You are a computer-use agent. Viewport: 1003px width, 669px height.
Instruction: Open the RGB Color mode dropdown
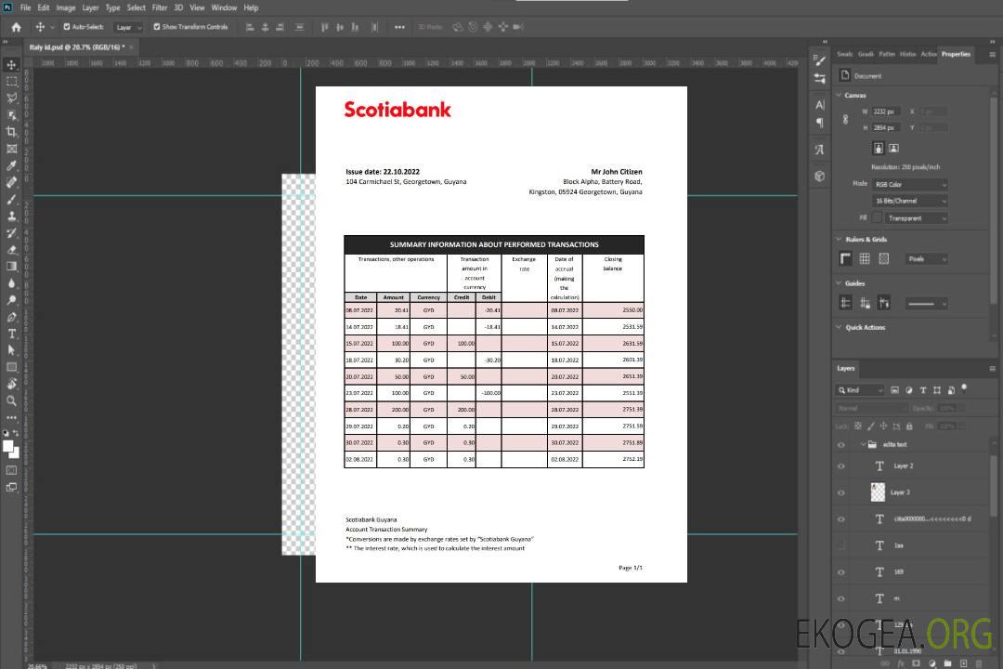pyautogui.click(x=910, y=184)
